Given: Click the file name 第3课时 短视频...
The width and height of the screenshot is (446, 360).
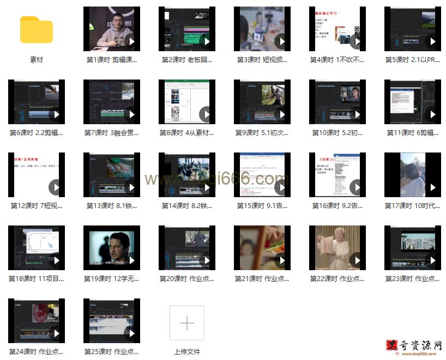Looking at the screenshot, I should 262,60.
